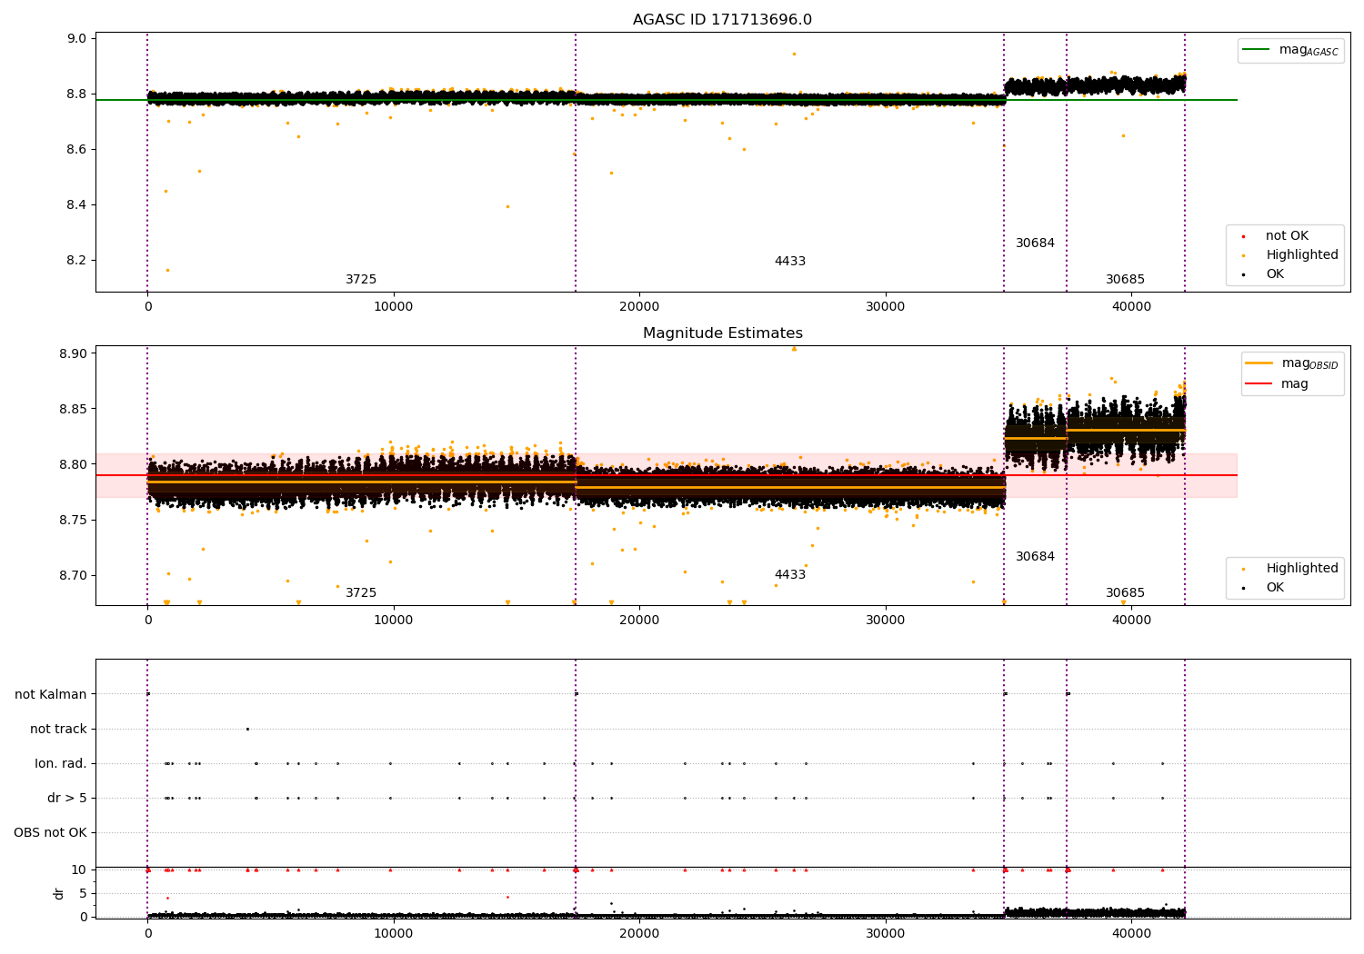
Task: Click the 9.0 y-axis tick label
Action: point(77,39)
